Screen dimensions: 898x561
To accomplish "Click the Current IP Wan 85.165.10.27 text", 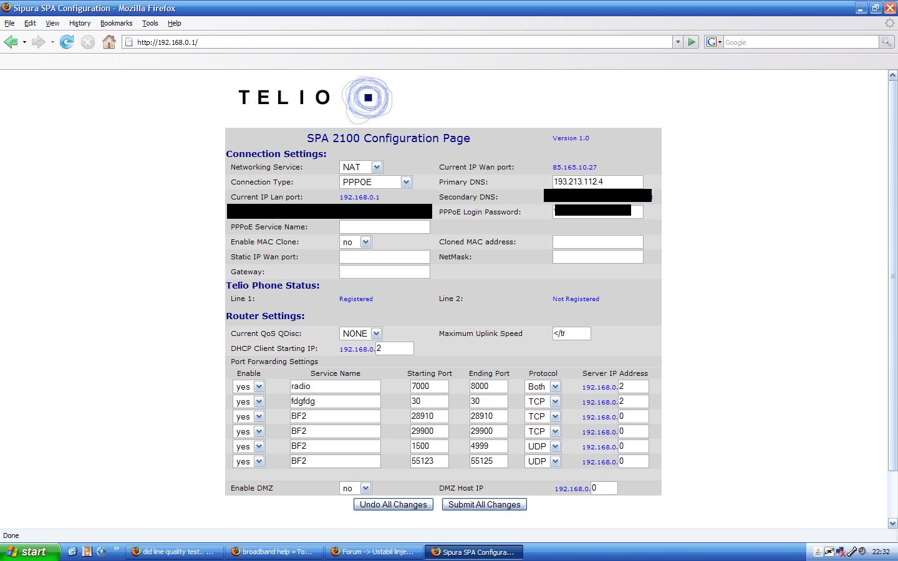I will 574,167.
